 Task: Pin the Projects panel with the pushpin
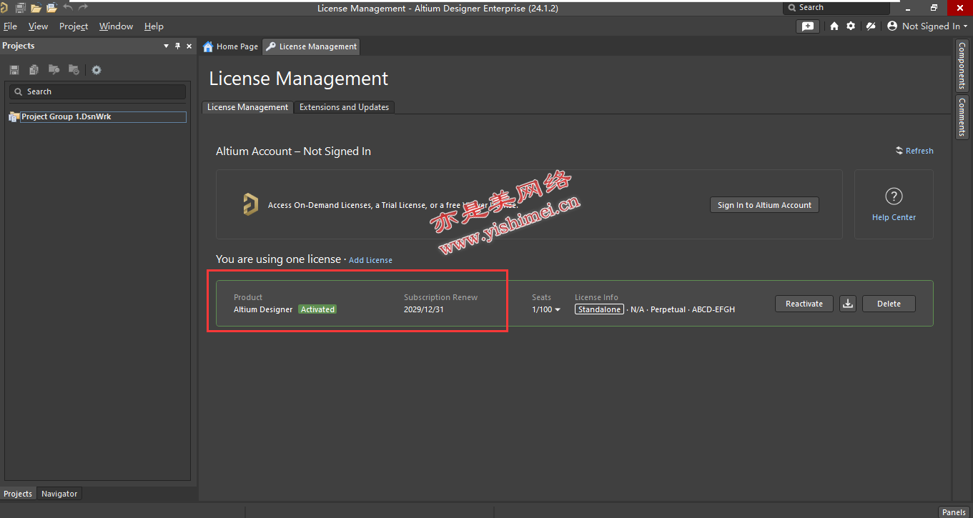pos(178,46)
